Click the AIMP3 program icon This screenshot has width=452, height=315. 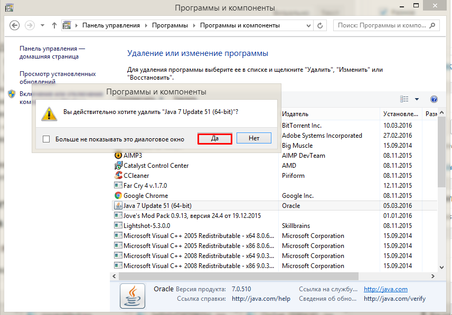pos(118,156)
